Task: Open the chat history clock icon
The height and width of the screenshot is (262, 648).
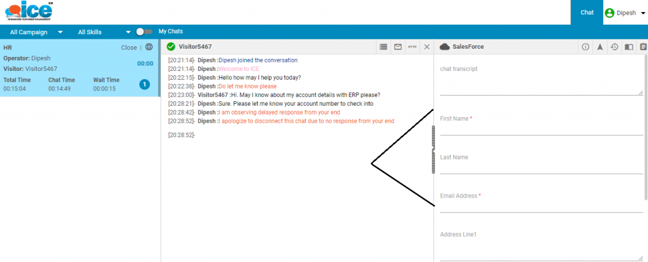Action: [614, 47]
